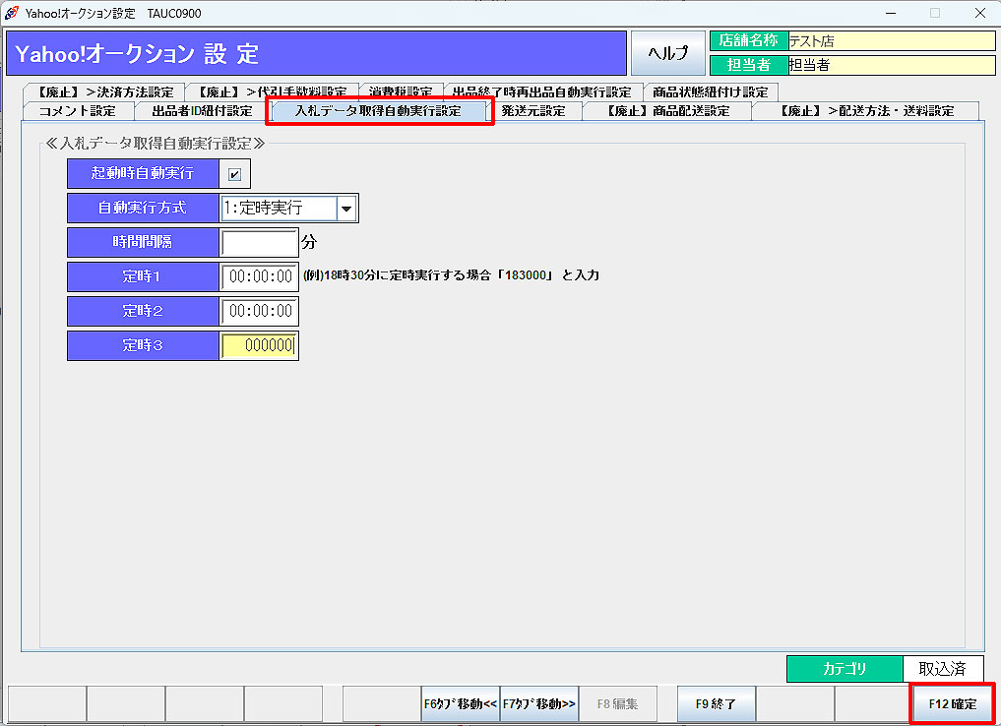Open the 商品状態紐付け設定 tab
Viewport: 1001px width, 726px height.
710,92
